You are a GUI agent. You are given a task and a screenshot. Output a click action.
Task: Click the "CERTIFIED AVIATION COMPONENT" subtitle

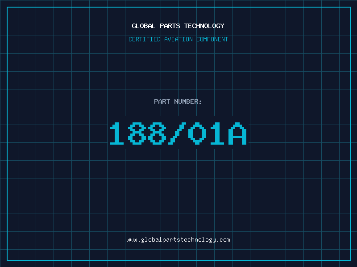(x=178, y=39)
